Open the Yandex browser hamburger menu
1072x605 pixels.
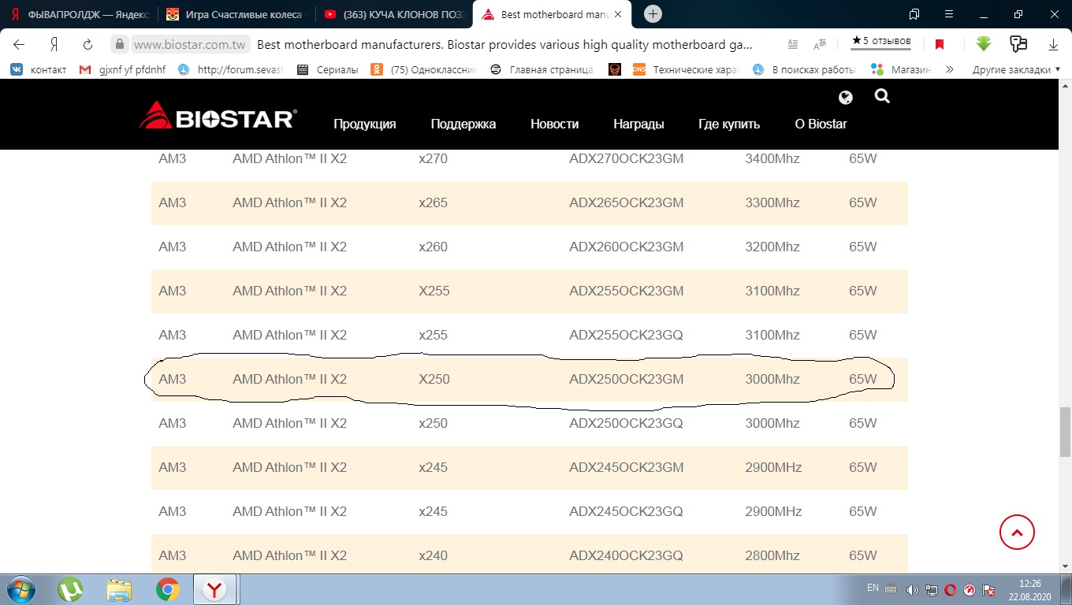click(x=948, y=14)
